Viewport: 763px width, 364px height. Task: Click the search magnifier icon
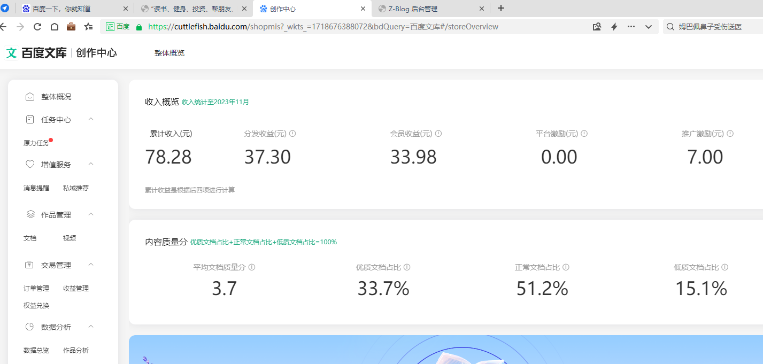pyautogui.click(x=670, y=27)
